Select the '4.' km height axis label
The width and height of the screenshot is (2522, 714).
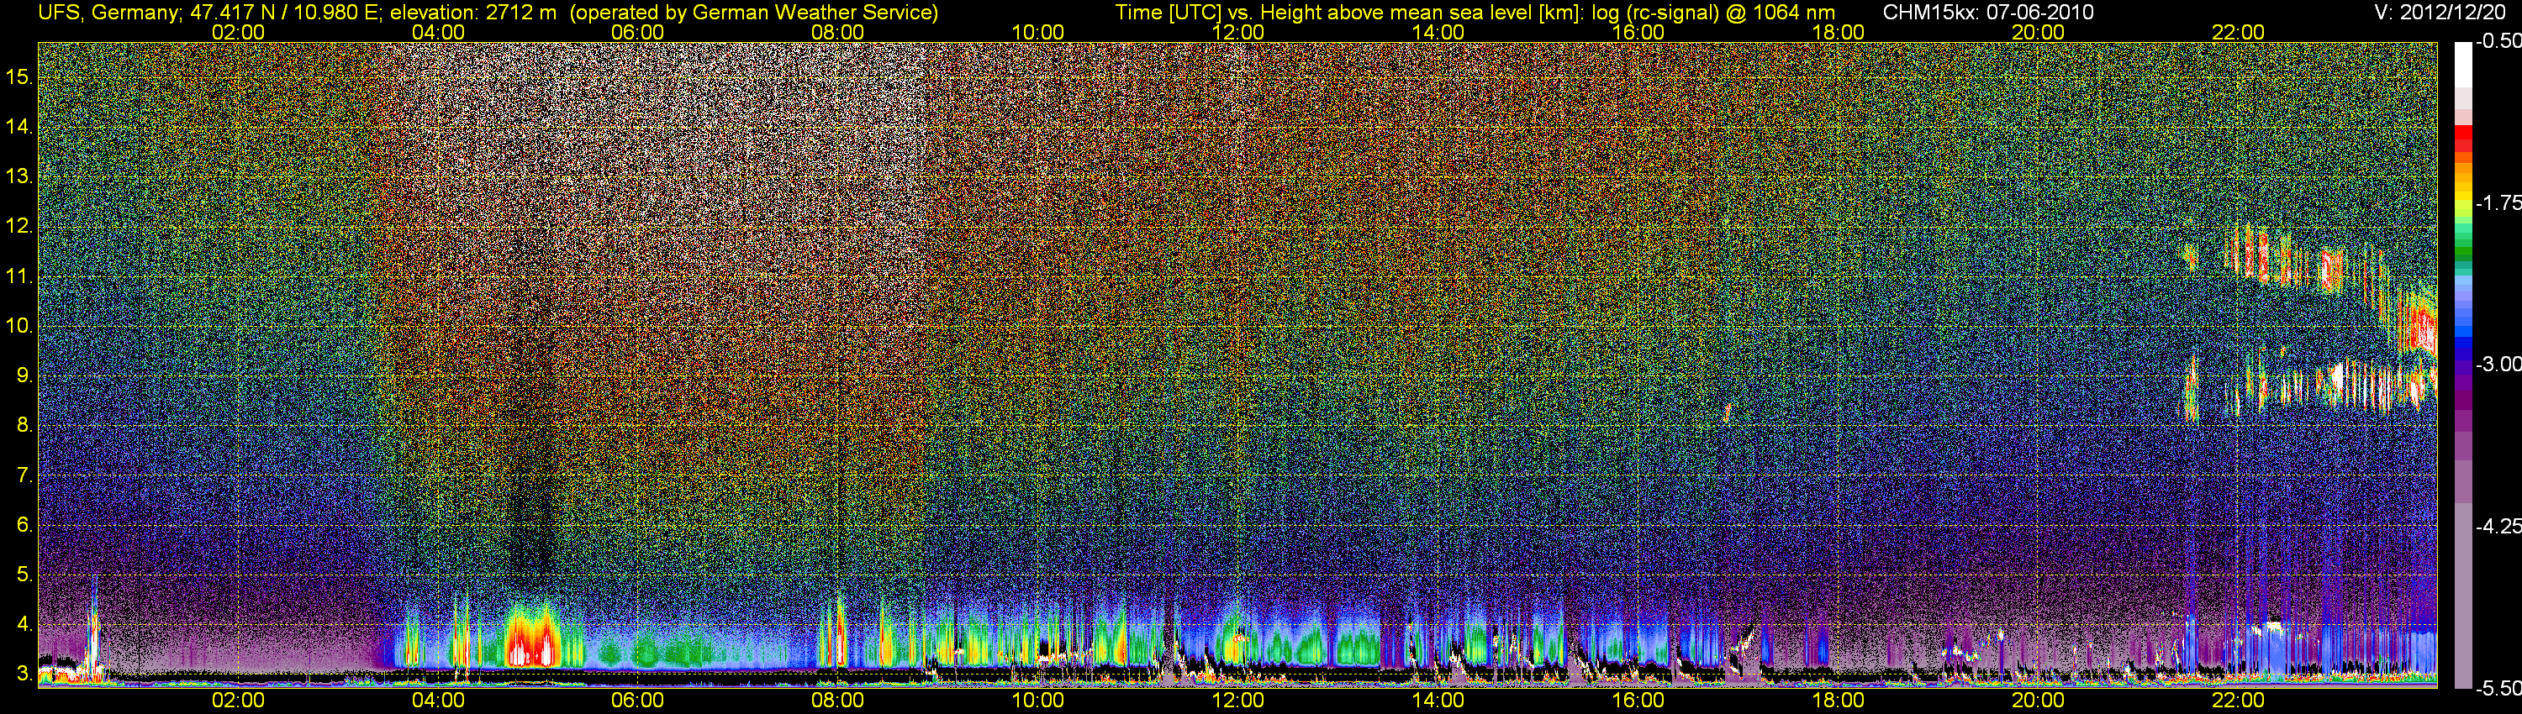click(x=24, y=624)
